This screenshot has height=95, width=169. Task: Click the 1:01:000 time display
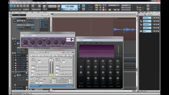[69, 6]
